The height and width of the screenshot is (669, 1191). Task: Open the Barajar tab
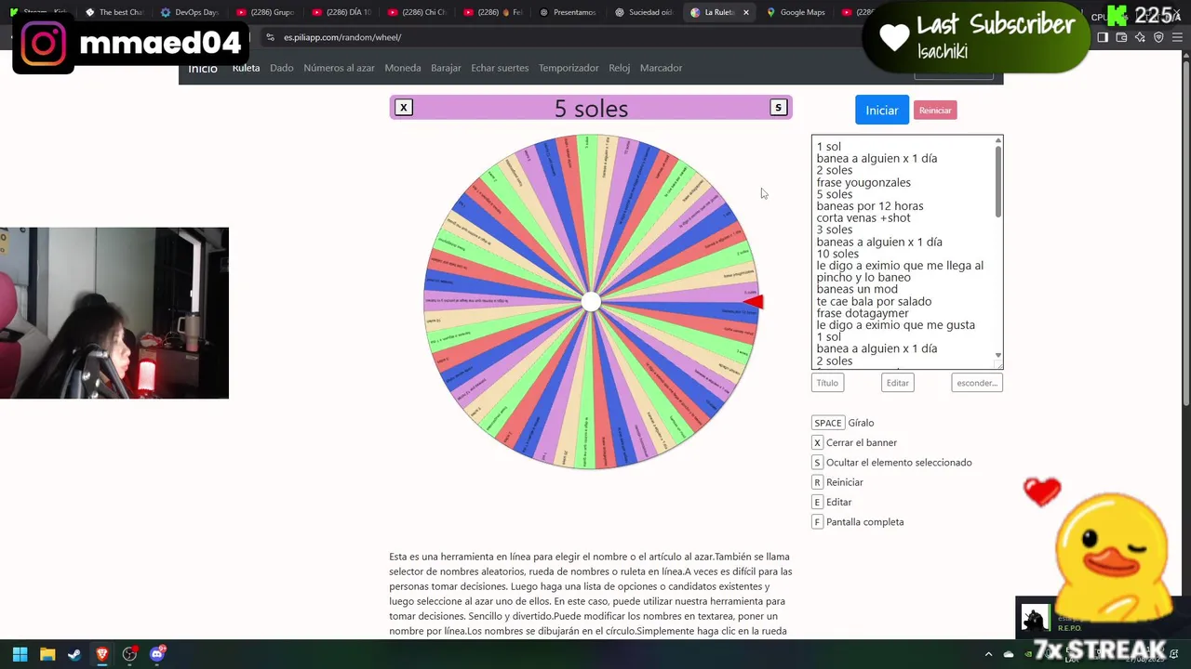pyautogui.click(x=446, y=68)
